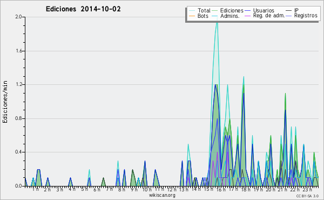Click the 2.0 y-axis value
The height and width of the screenshot is (200, 324).
coord(18,17)
